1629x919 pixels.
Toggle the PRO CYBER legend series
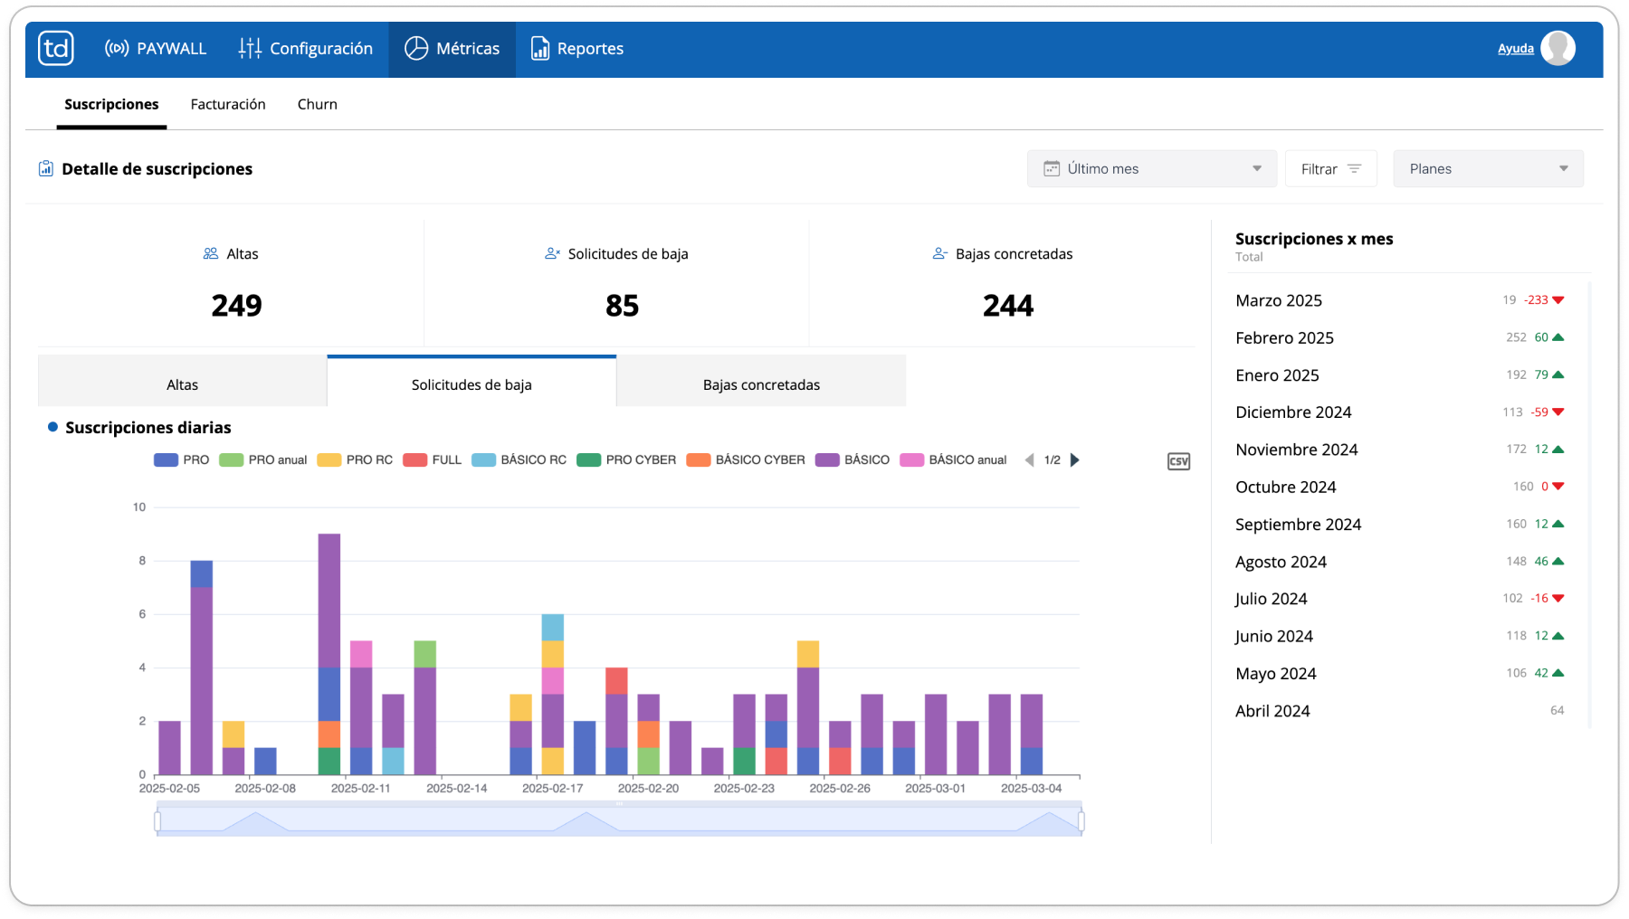[626, 460]
